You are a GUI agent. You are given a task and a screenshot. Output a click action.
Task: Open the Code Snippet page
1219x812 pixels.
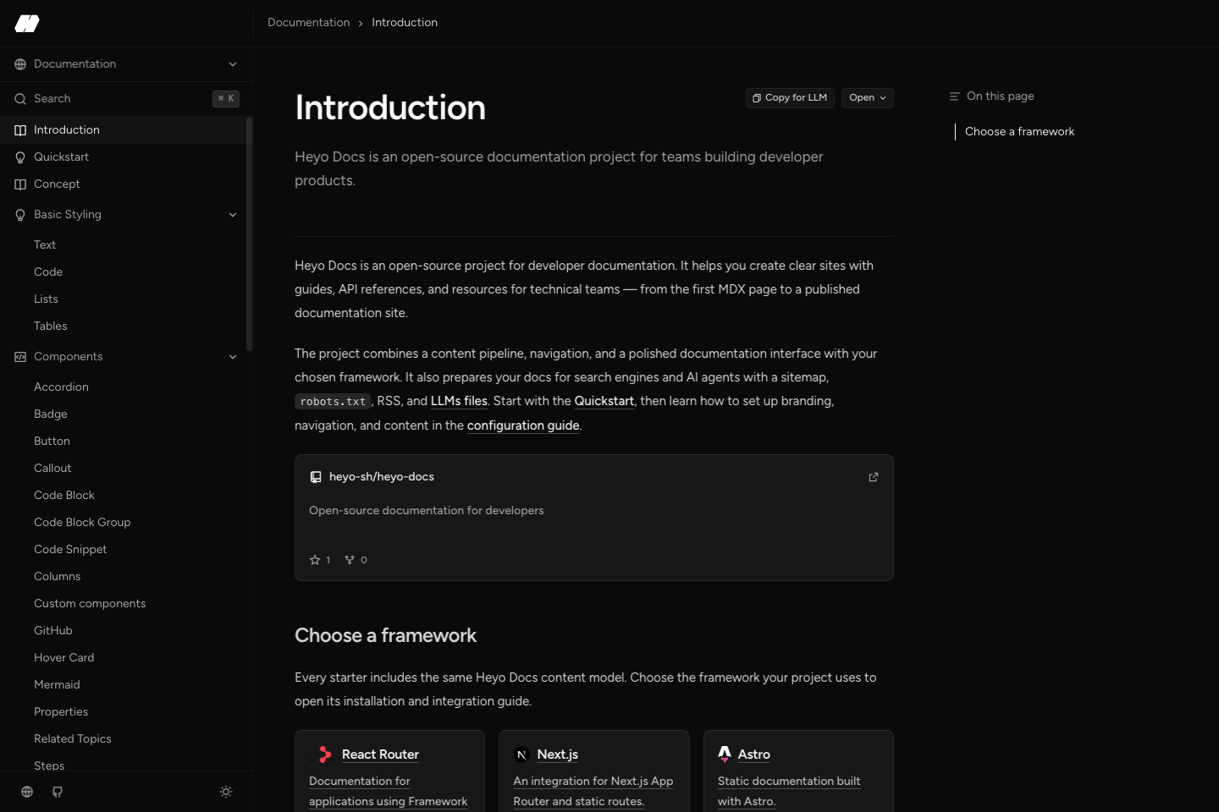click(70, 550)
